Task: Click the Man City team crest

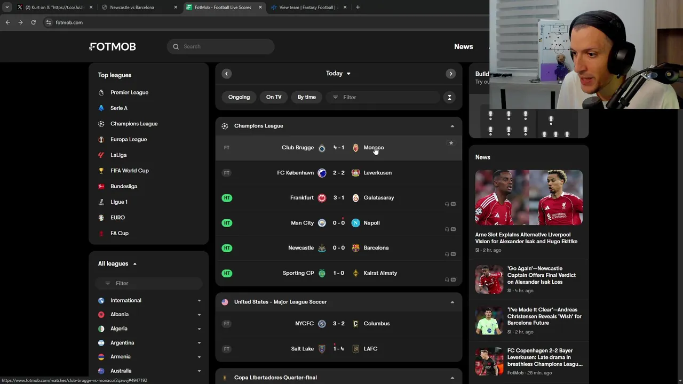Action: (x=322, y=223)
